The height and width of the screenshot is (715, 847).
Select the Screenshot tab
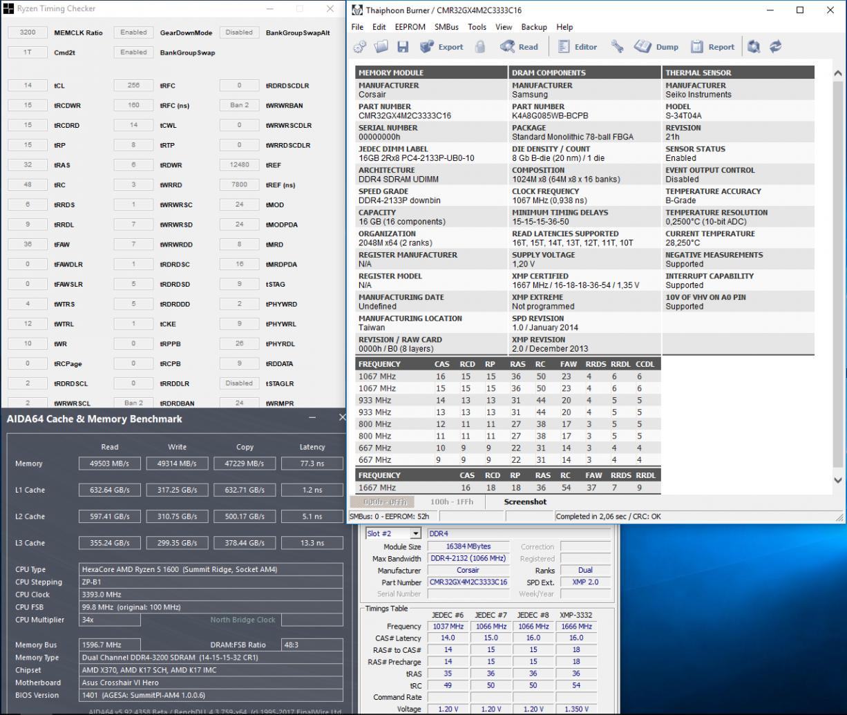525,502
